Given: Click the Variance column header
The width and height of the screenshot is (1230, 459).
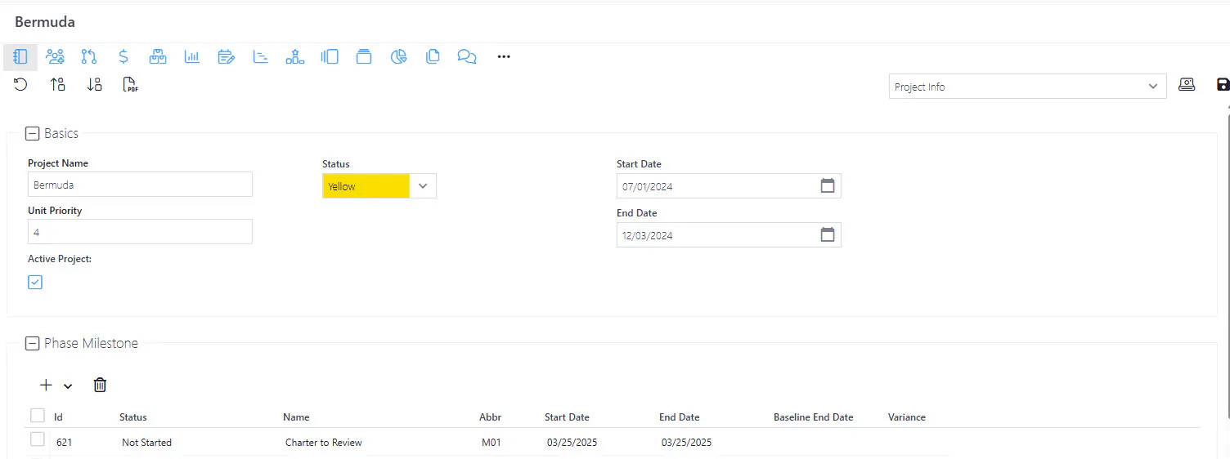Looking at the screenshot, I should tap(907, 417).
